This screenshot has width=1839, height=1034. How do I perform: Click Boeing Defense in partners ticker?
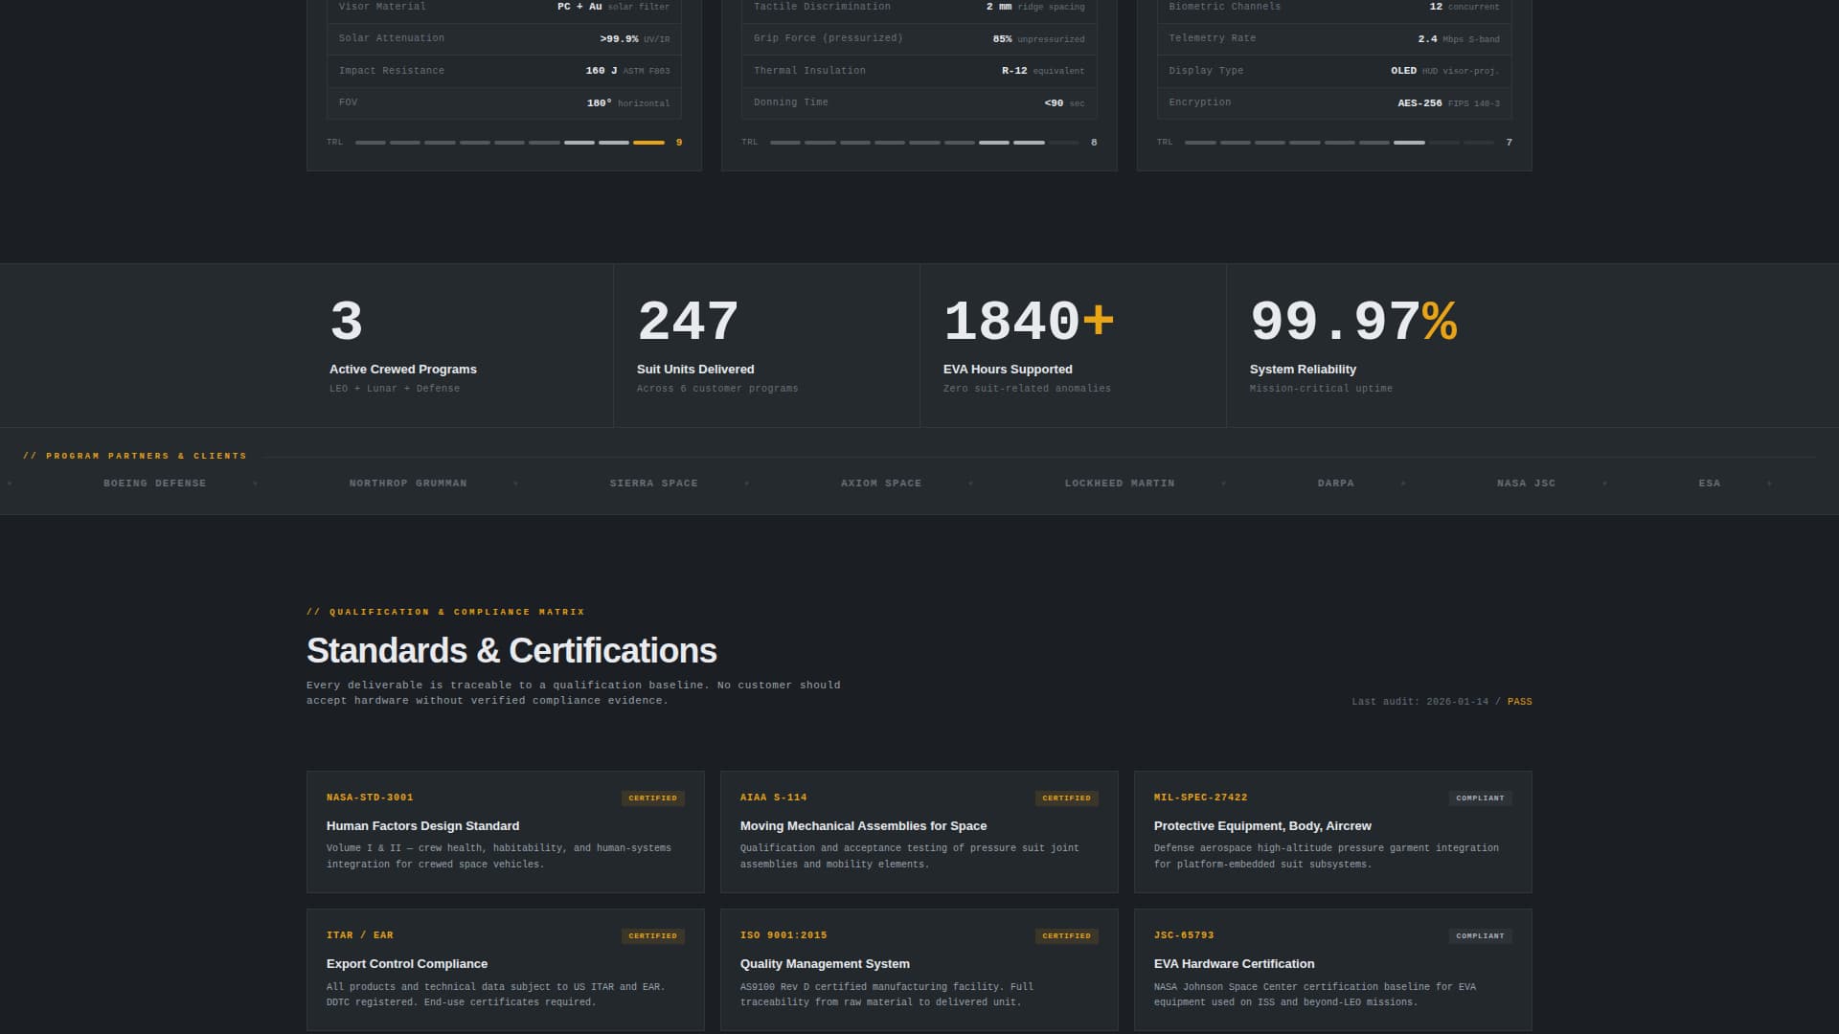pyautogui.click(x=155, y=483)
